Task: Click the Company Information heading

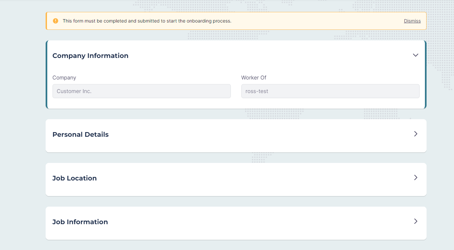Action: point(90,56)
